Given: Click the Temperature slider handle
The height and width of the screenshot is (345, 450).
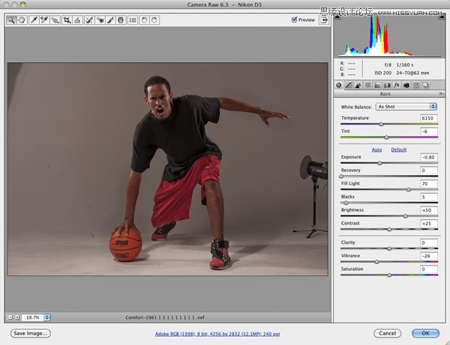Looking at the screenshot, I should 382,124.
